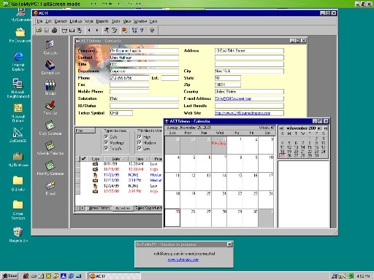Toggle the High priority checkbox
Screen dimensions: 374x280
(140, 136)
